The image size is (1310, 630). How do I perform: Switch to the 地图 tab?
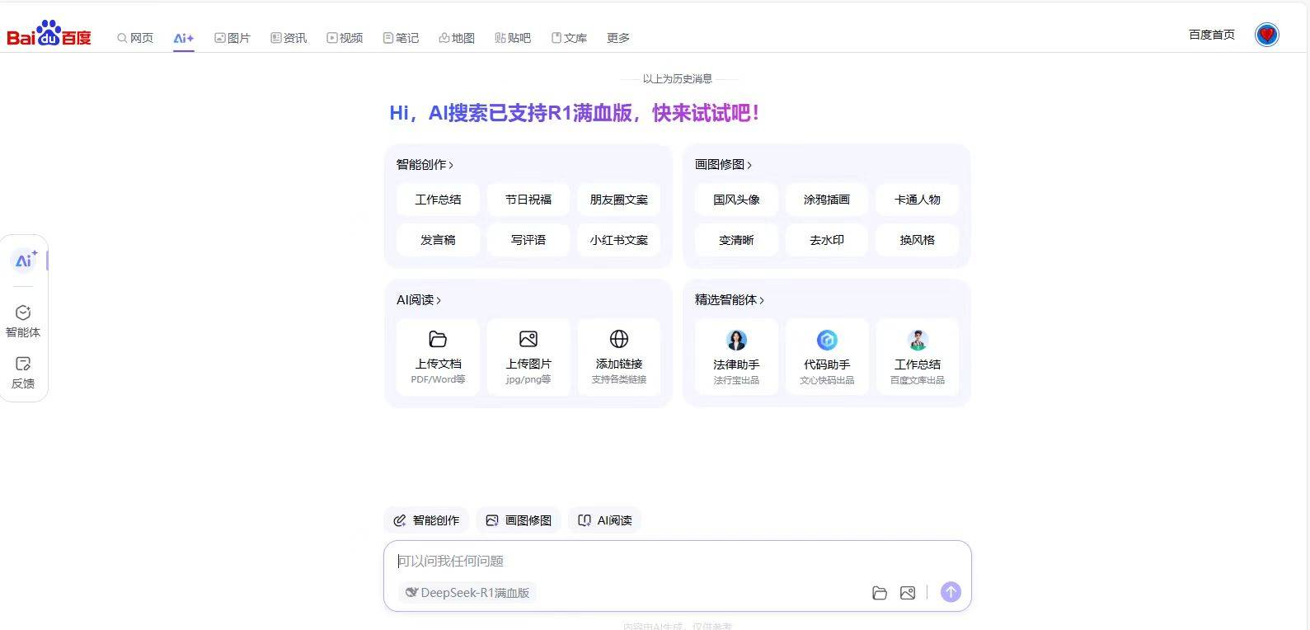[457, 38]
